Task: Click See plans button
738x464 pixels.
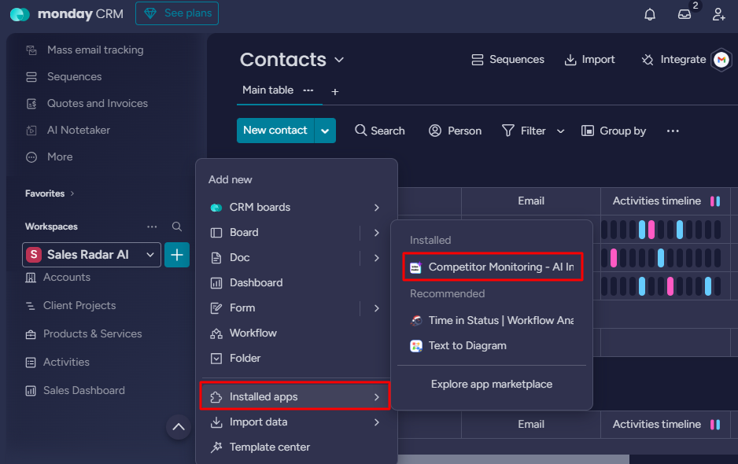Action: [177, 13]
